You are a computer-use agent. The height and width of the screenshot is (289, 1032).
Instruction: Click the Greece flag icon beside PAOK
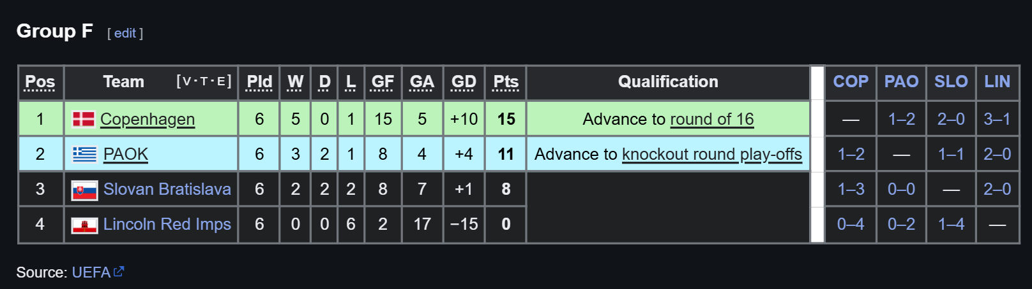click(84, 154)
